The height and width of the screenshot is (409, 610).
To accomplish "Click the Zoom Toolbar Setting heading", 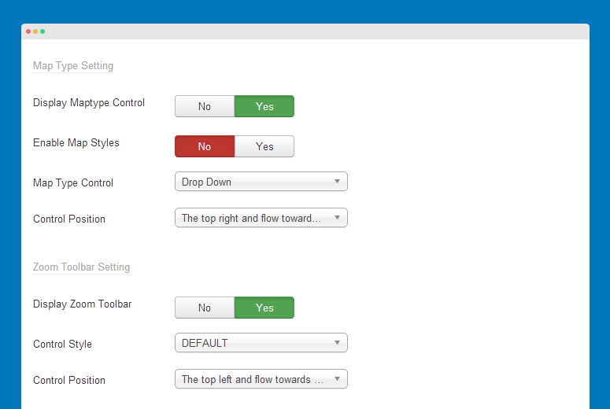I will (x=81, y=267).
